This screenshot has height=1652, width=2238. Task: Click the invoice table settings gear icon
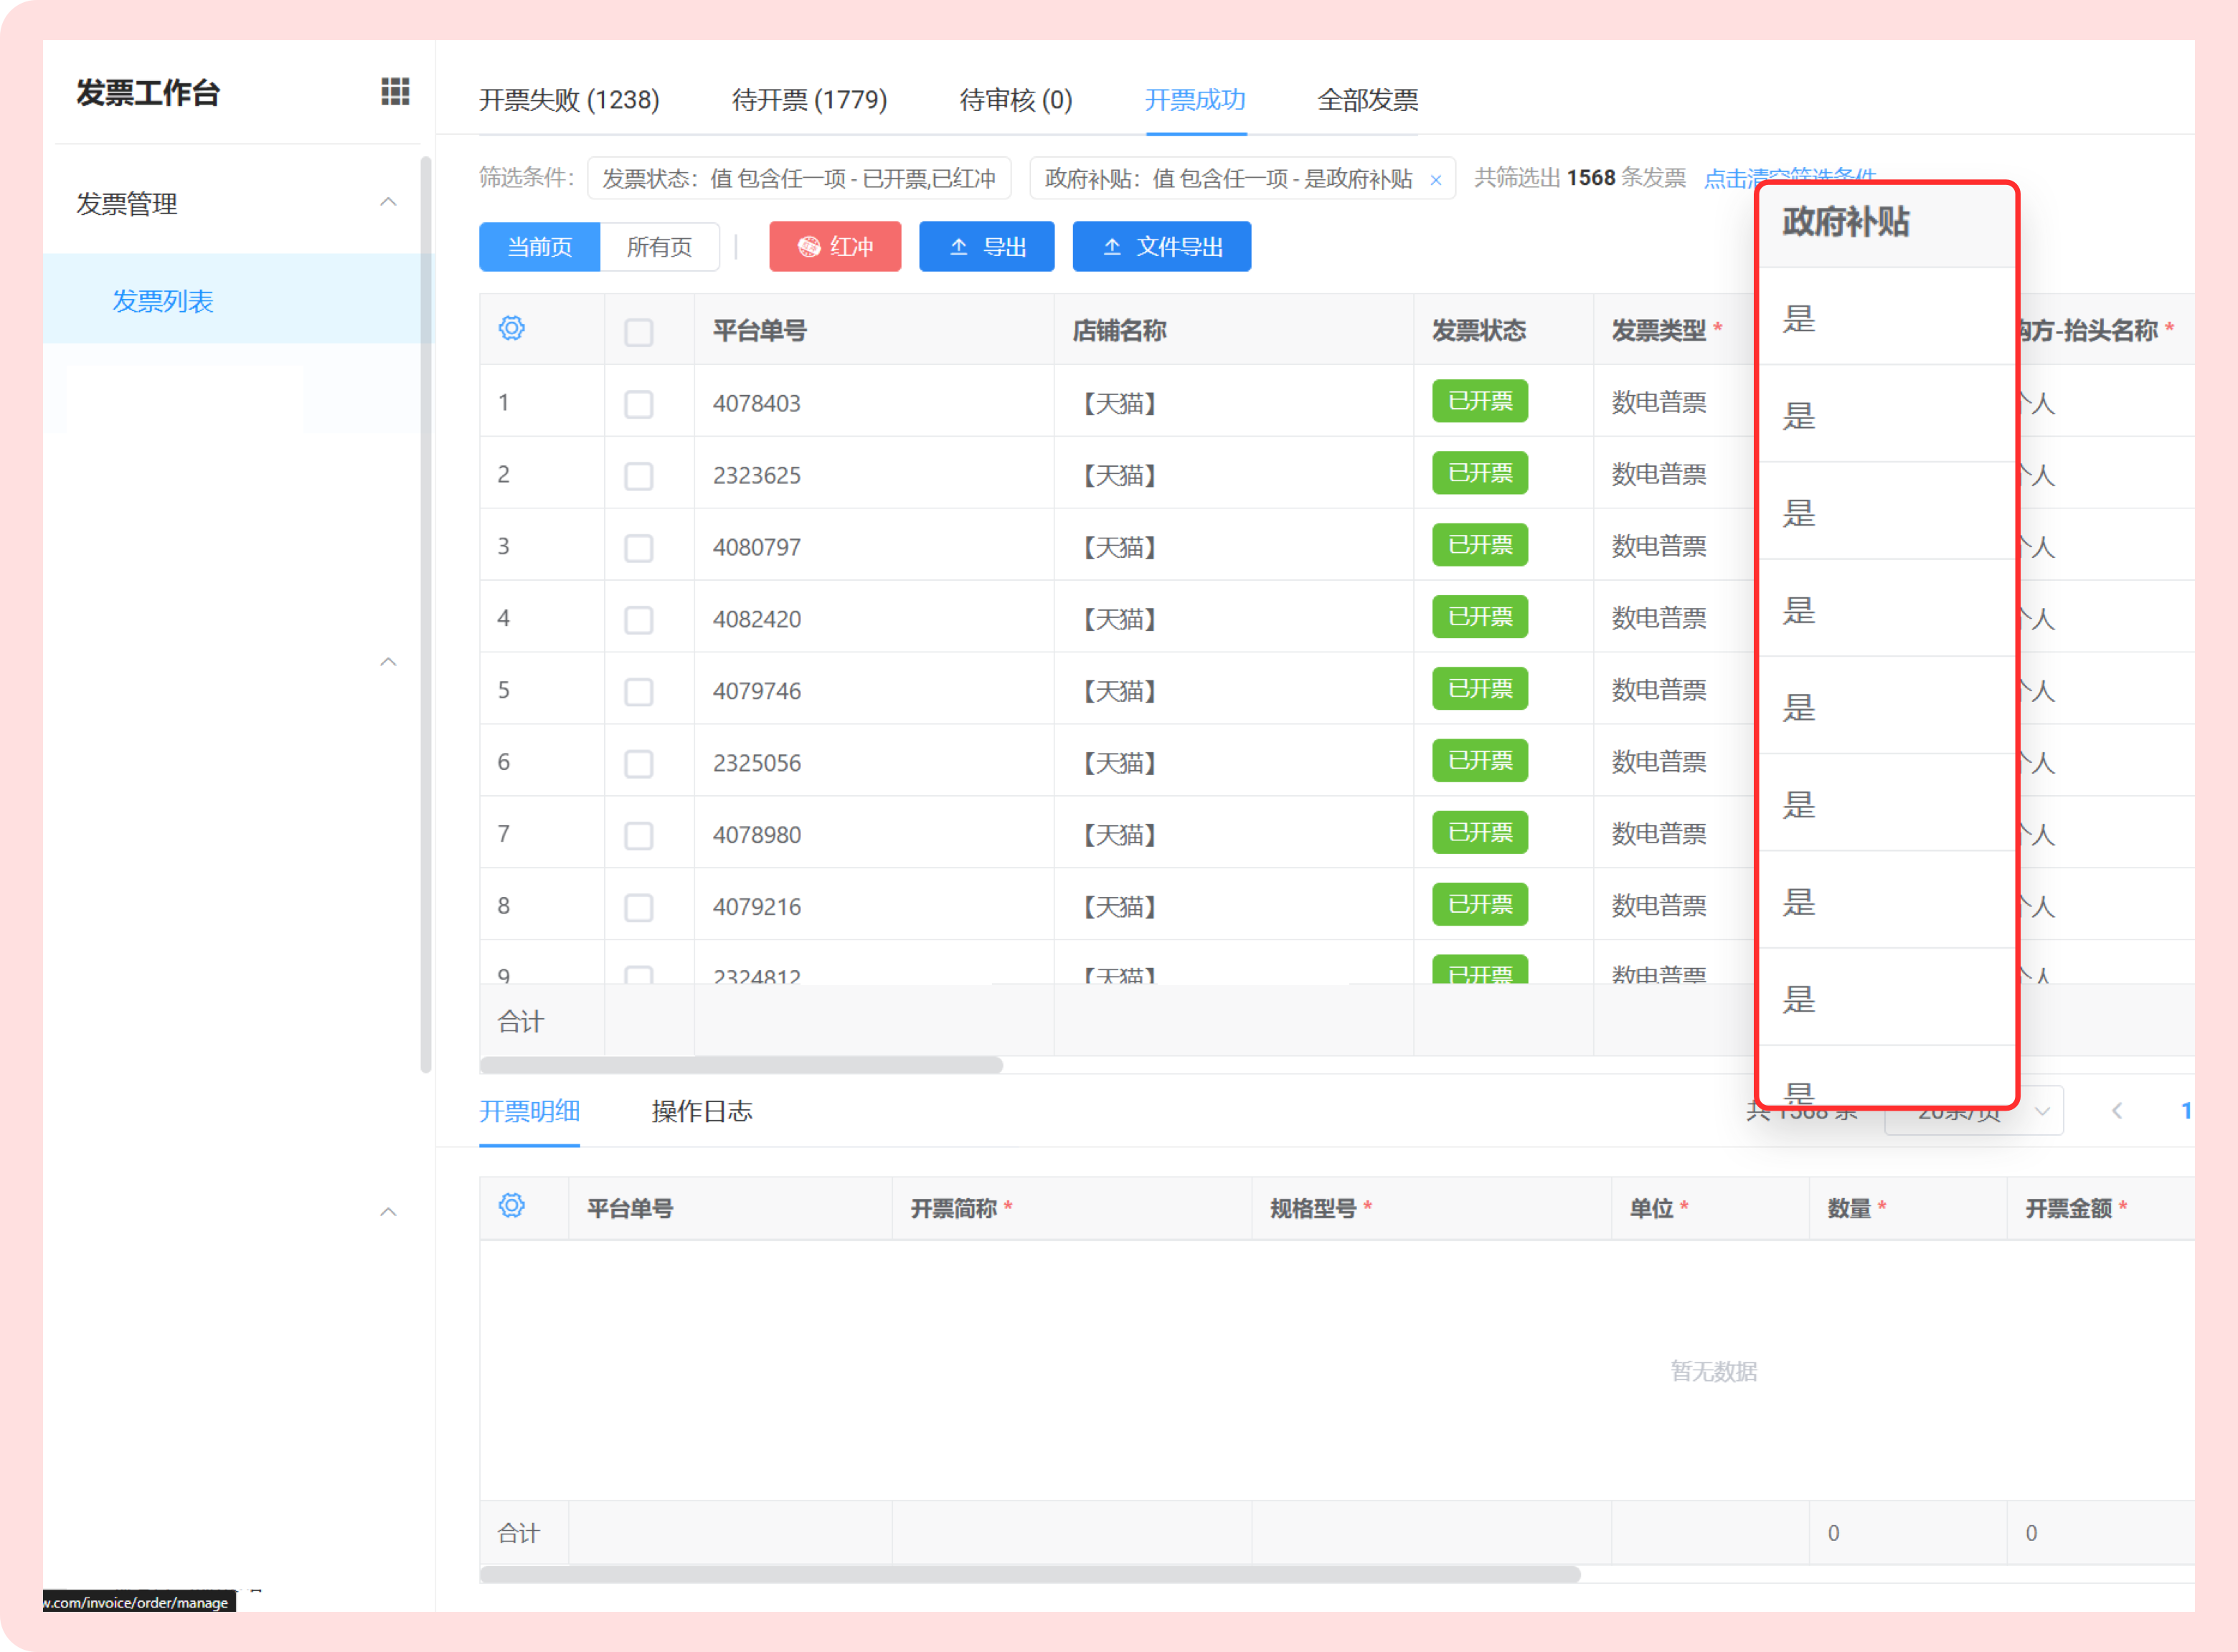pyautogui.click(x=511, y=328)
